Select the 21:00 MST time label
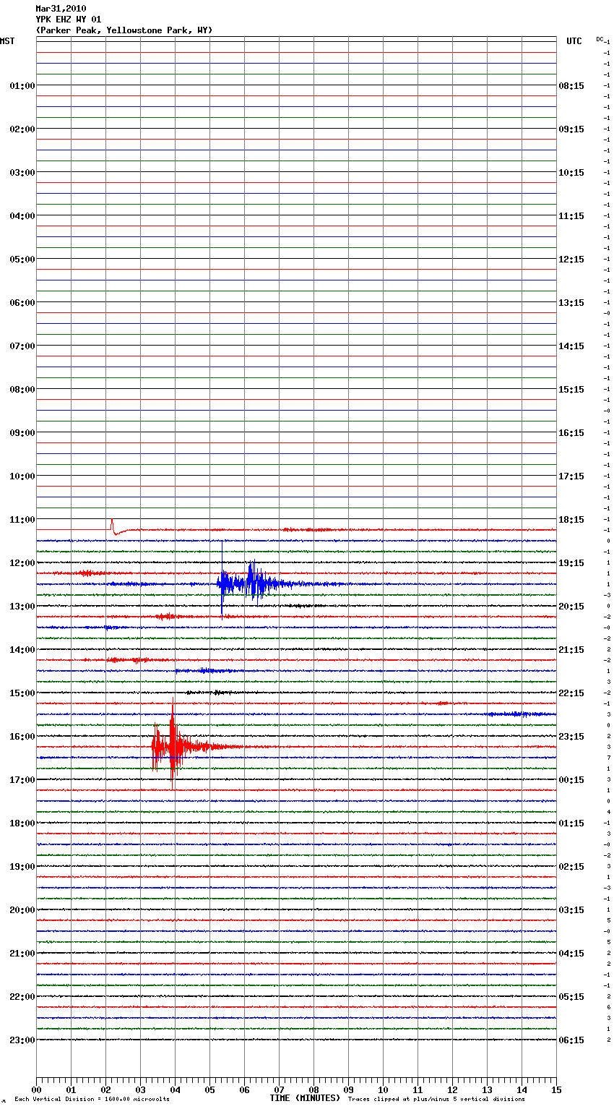 click(x=22, y=954)
